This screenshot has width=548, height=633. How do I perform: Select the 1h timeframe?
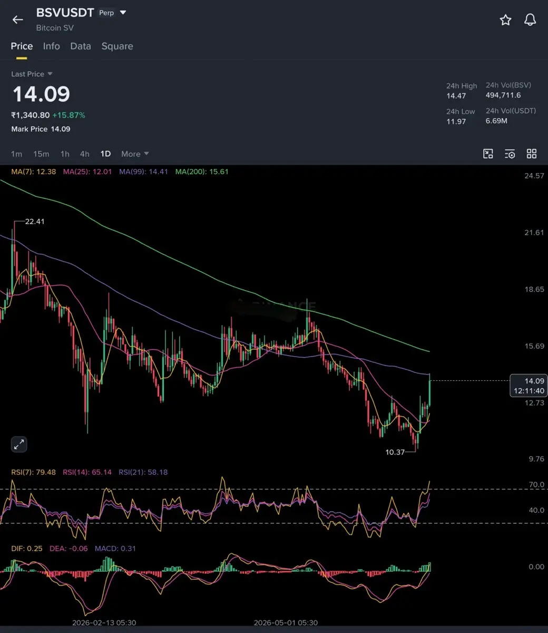pos(65,154)
